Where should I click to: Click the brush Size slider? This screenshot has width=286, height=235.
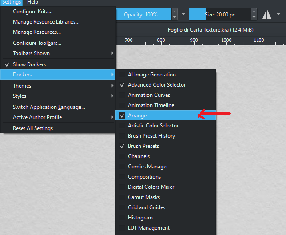coord(219,14)
